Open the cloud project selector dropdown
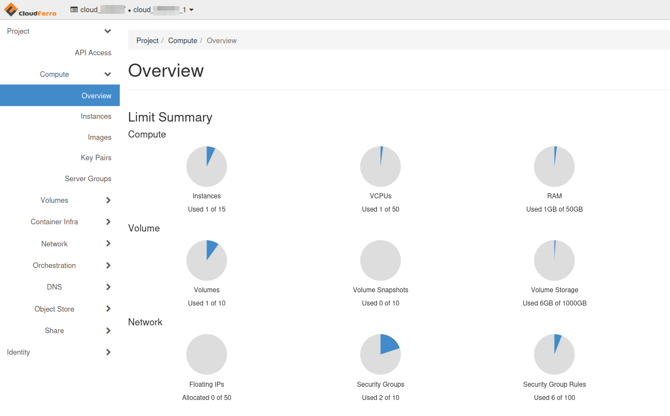 132,10
